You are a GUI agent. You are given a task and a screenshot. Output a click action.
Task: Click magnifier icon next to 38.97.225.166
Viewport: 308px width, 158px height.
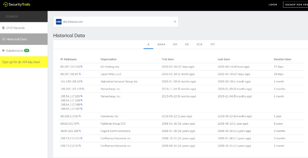pos(80,131)
